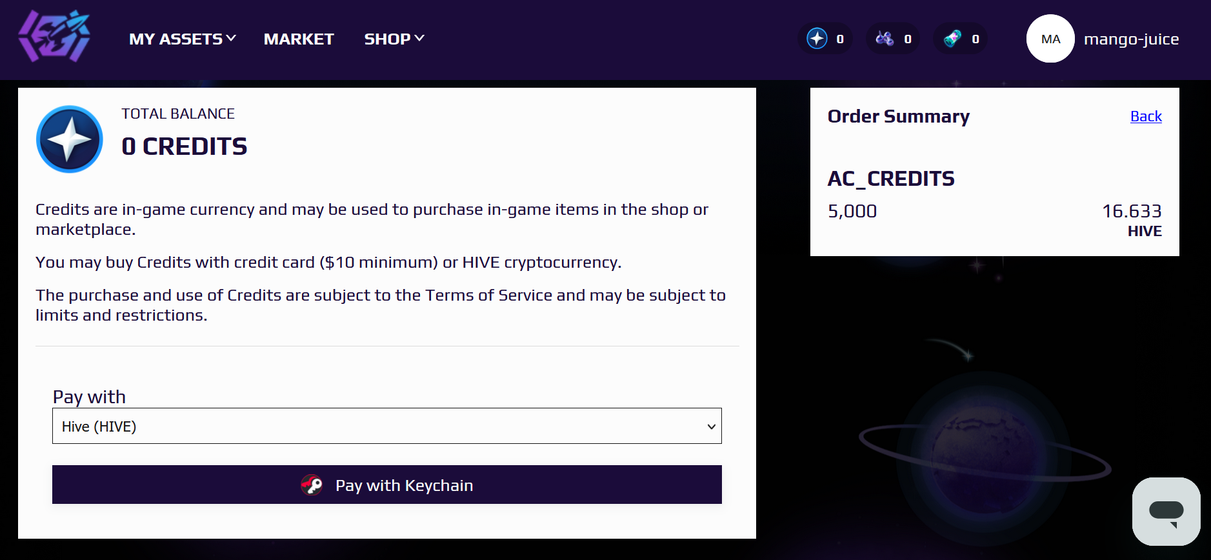This screenshot has width=1211, height=560.
Task: Pay with Keychain
Action: (387, 485)
